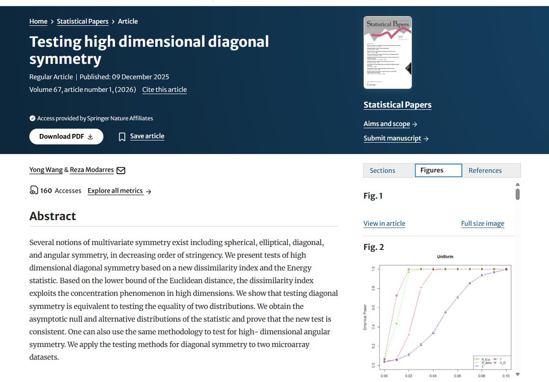Click the Cite this article link

pyautogui.click(x=164, y=90)
